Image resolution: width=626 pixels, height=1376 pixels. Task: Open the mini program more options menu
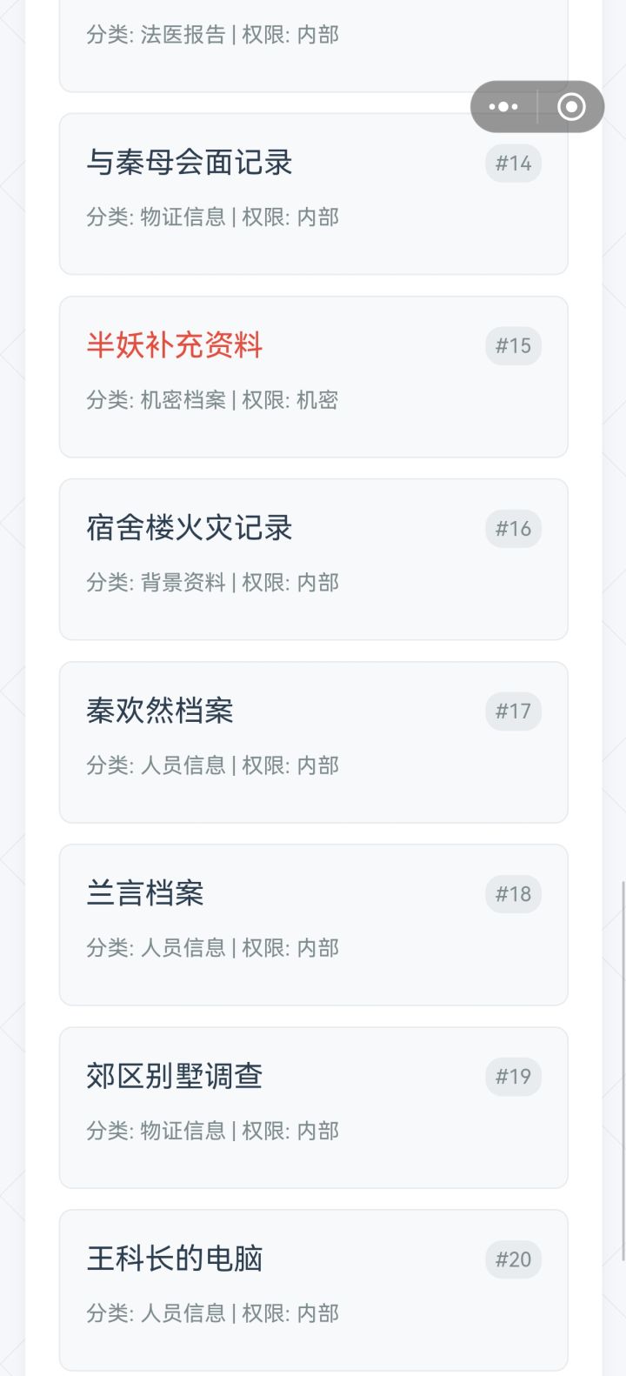pyautogui.click(x=503, y=107)
